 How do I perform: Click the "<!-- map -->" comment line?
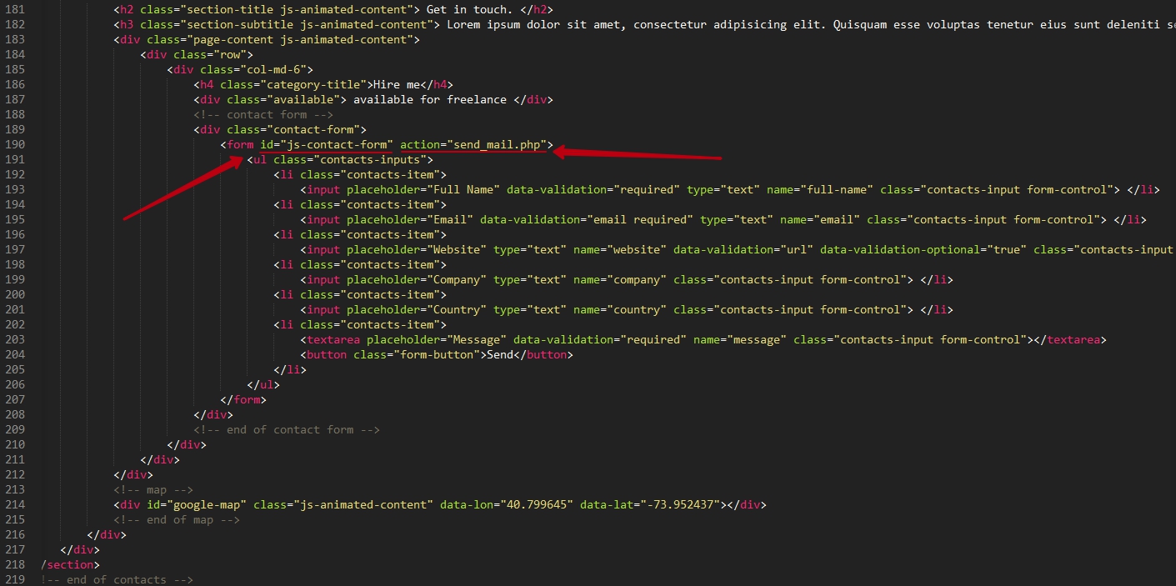pyautogui.click(x=153, y=489)
